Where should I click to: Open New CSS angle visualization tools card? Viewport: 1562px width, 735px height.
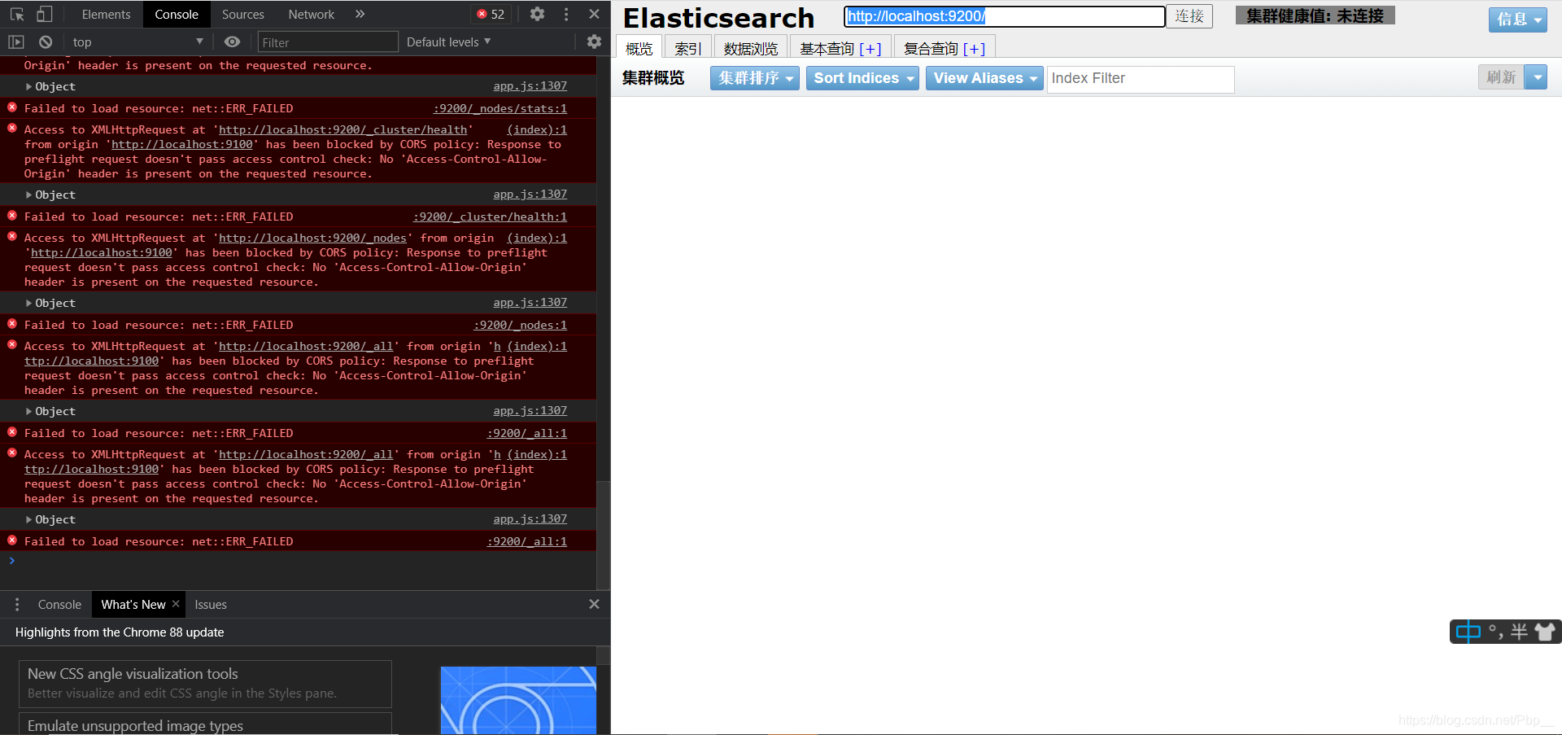205,683
